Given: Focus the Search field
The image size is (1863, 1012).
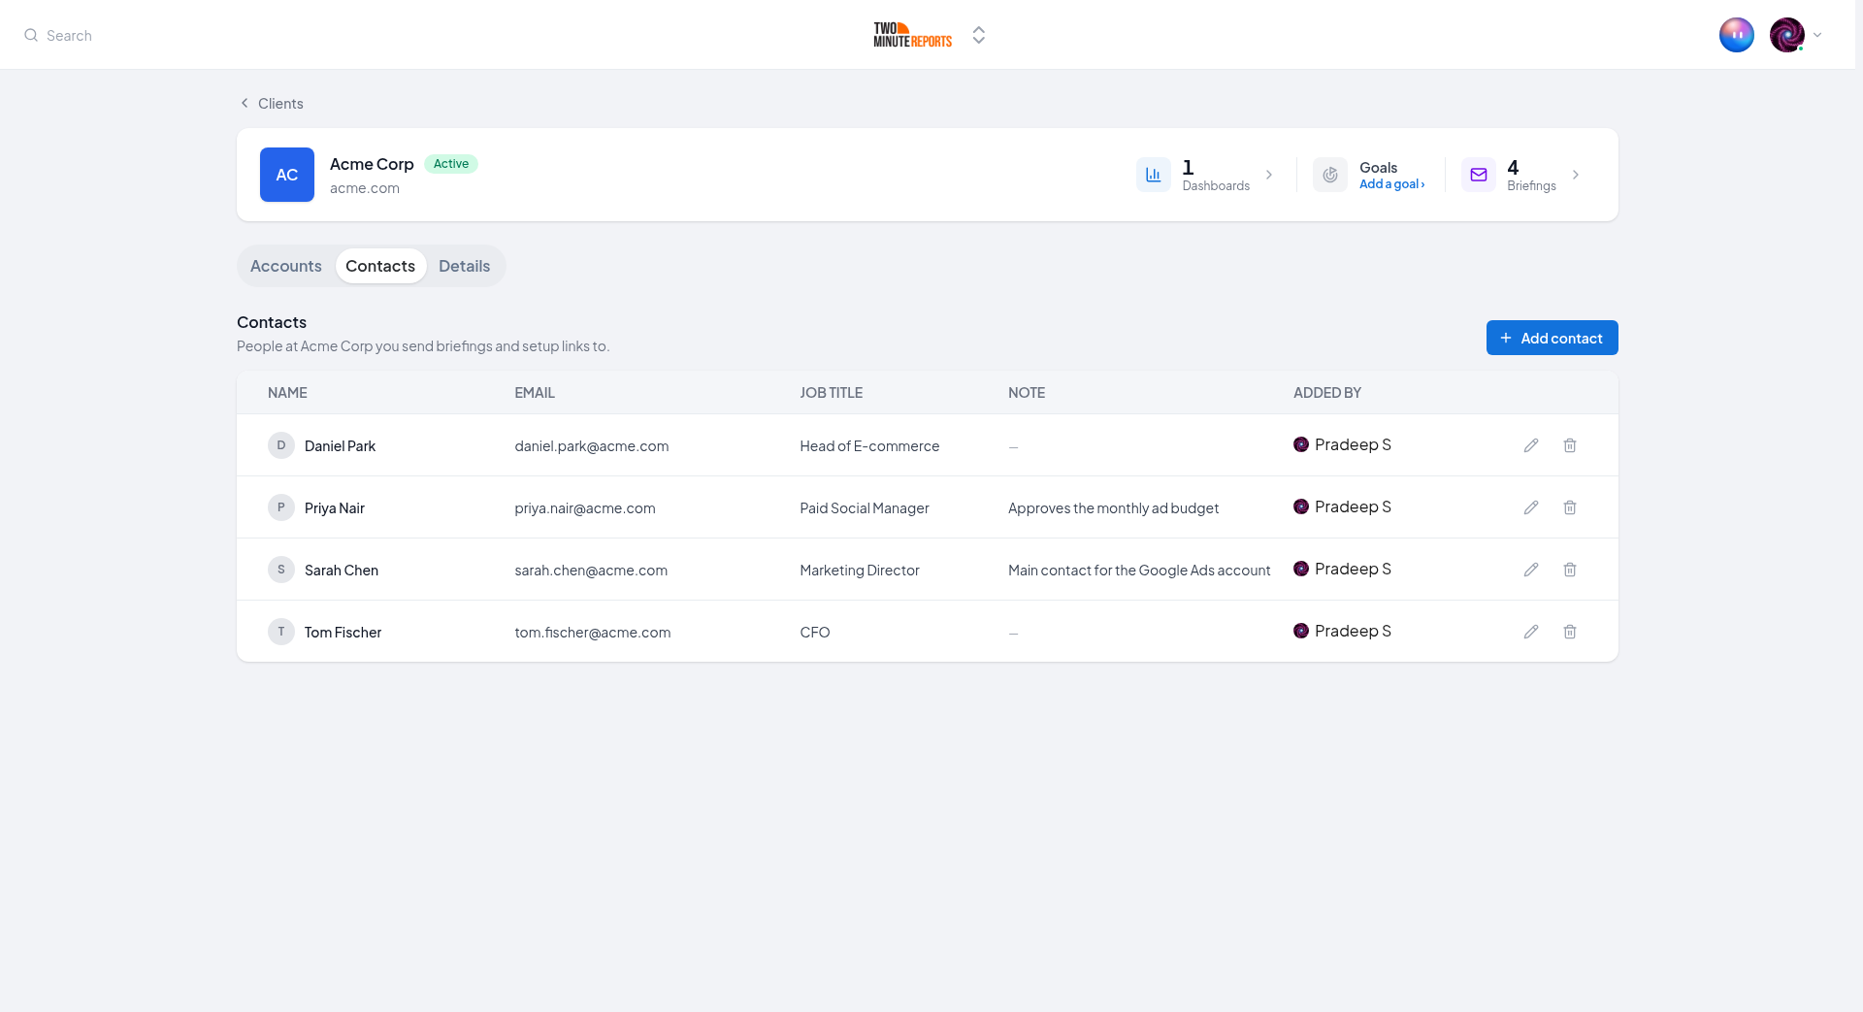Looking at the screenshot, I should pyautogui.click(x=69, y=35).
